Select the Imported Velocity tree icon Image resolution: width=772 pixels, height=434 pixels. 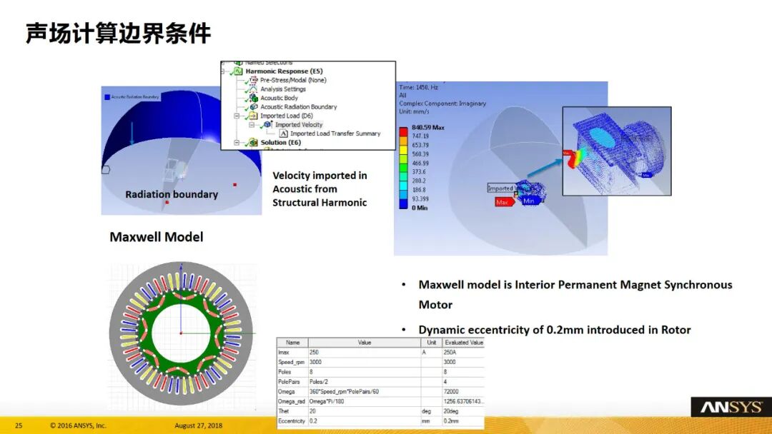(x=268, y=125)
